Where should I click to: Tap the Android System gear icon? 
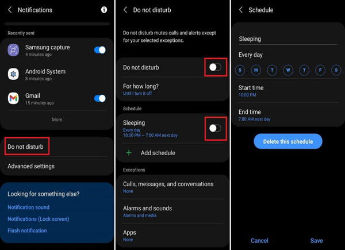point(13,74)
